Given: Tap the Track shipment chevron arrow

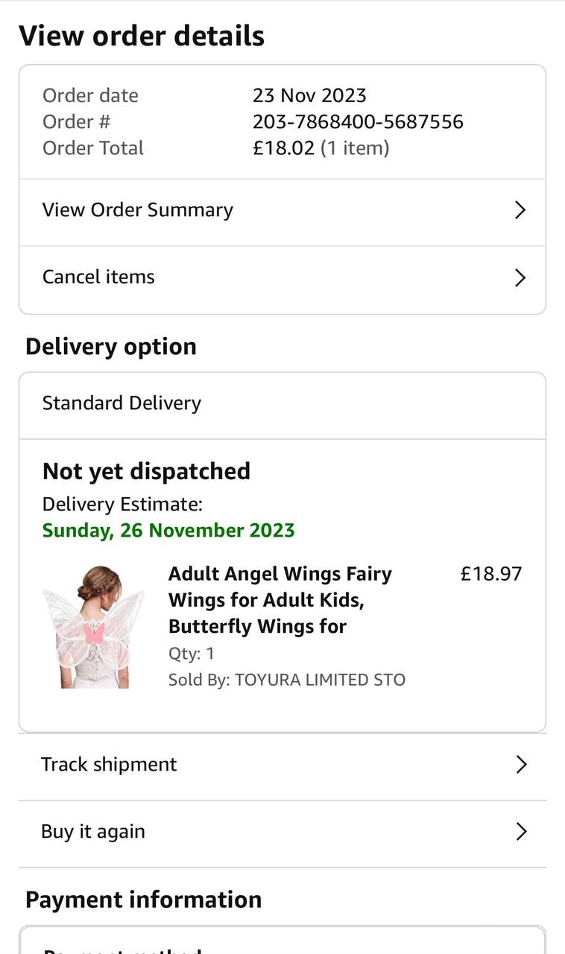Looking at the screenshot, I should tap(521, 765).
